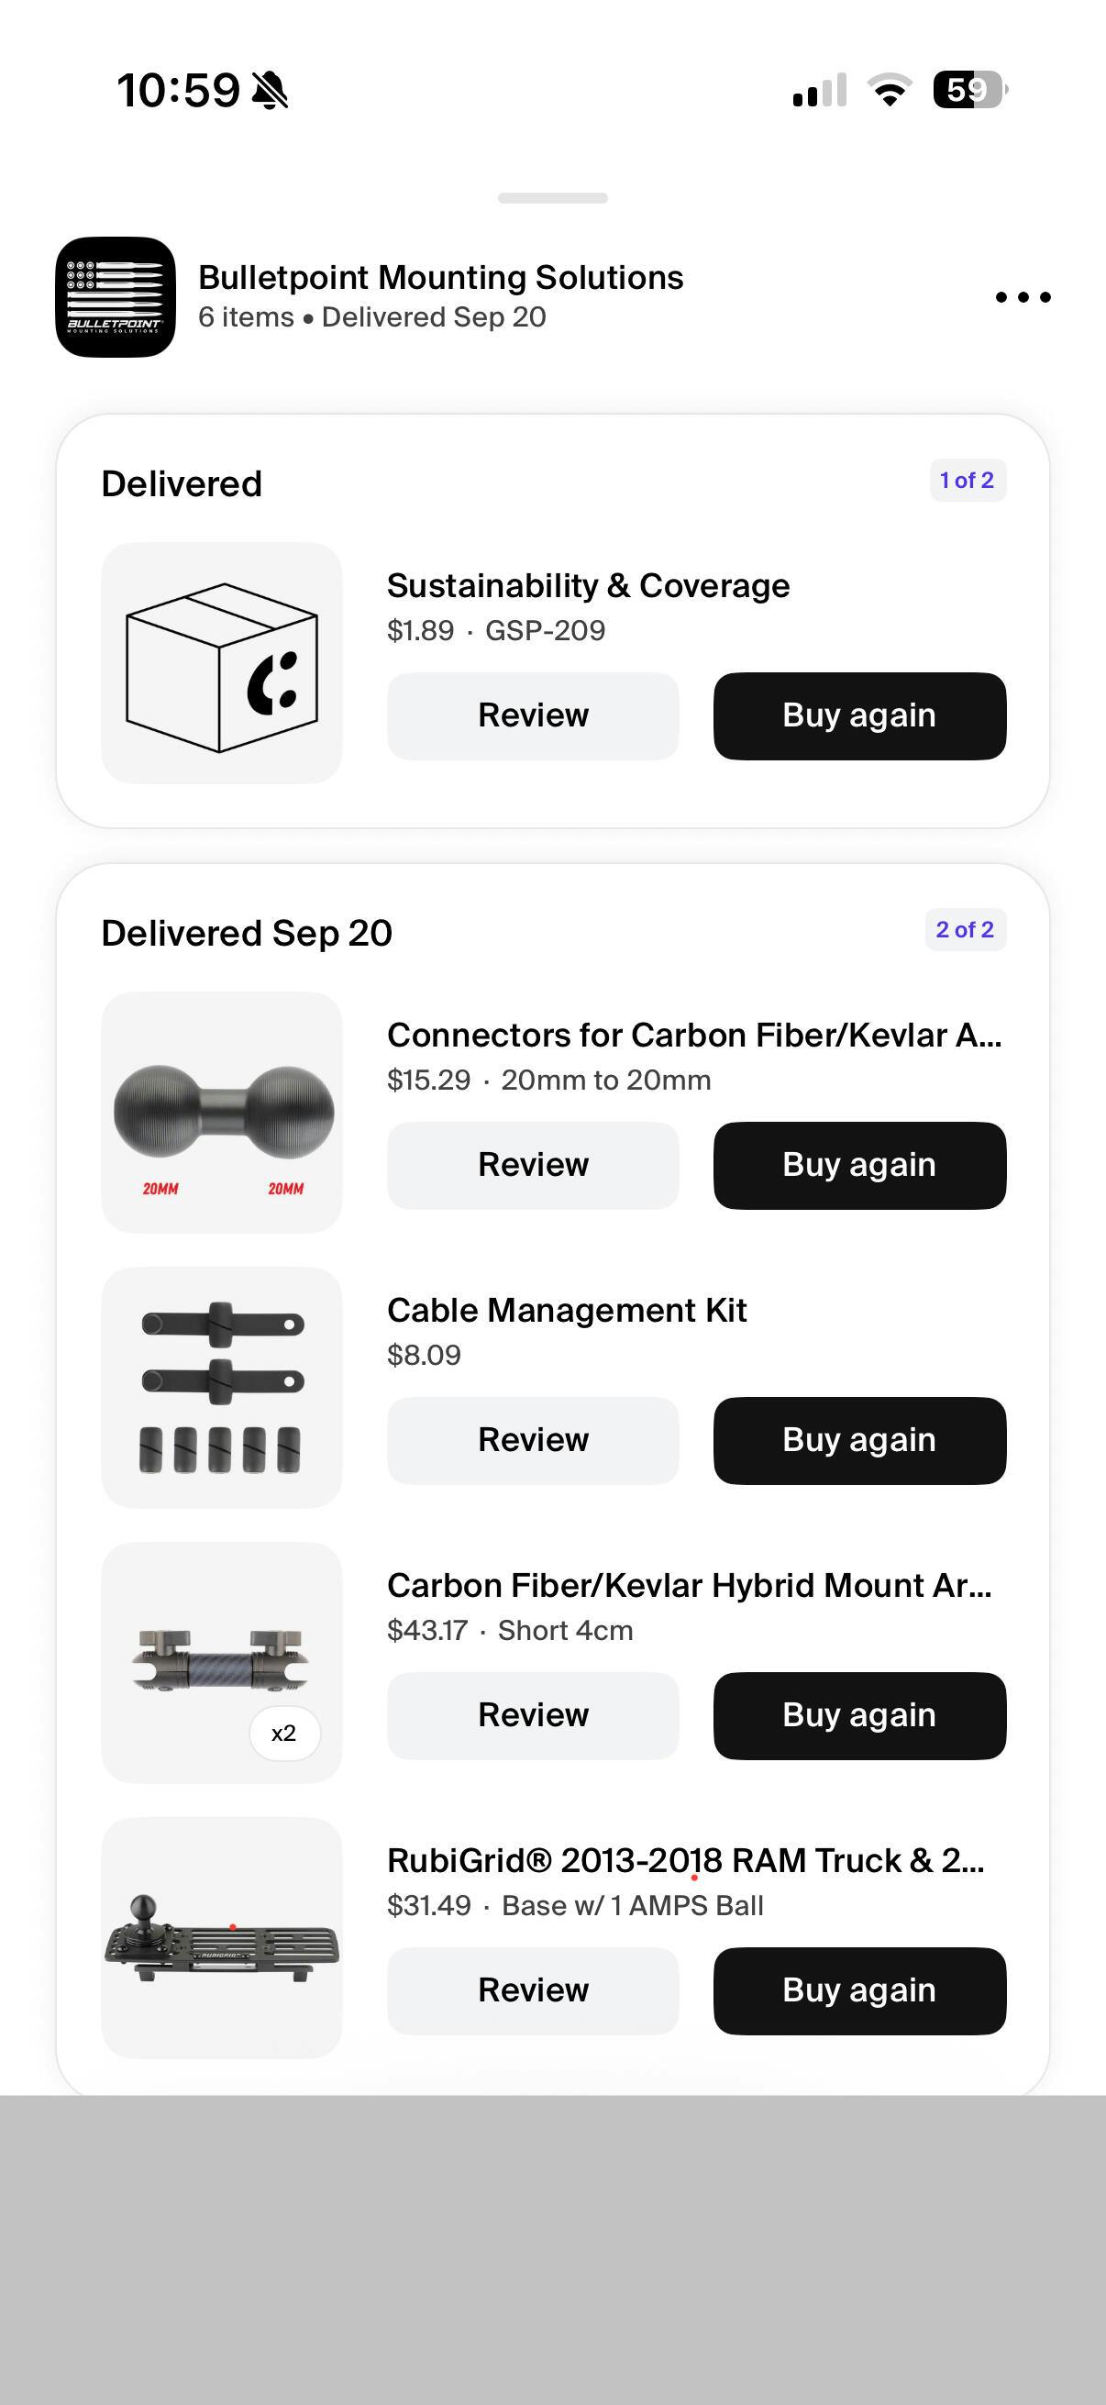Tap the sheet drag handle at top
1106x2405 pixels.
pos(552,198)
